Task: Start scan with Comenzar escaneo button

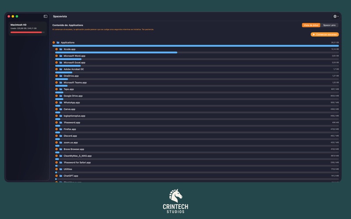Action: (325, 35)
